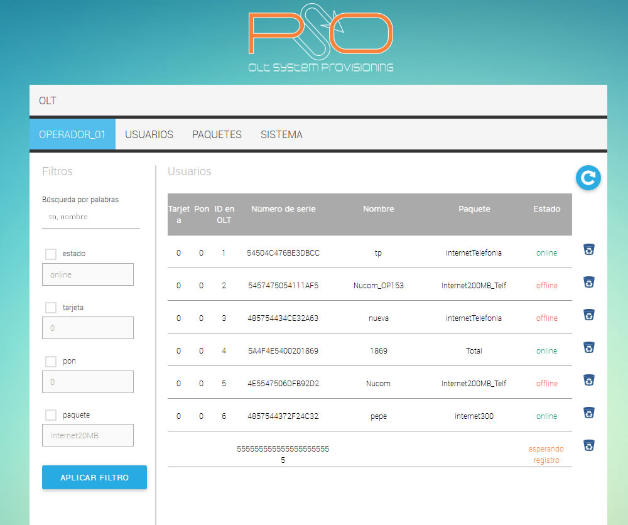The width and height of the screenshot is (628, 525).
Task: Click the PSO OLT System Provisioning logo
Action: point(321,38)
